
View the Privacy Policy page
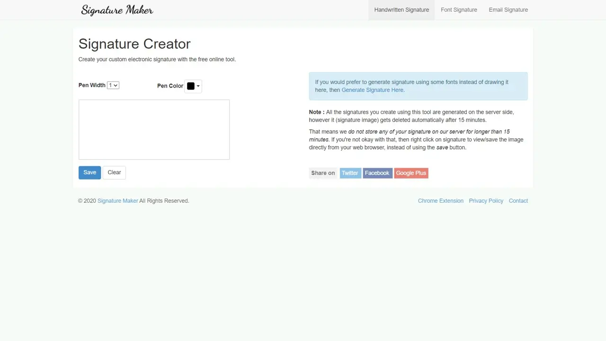pyautogui.click(x=486, y=201)
